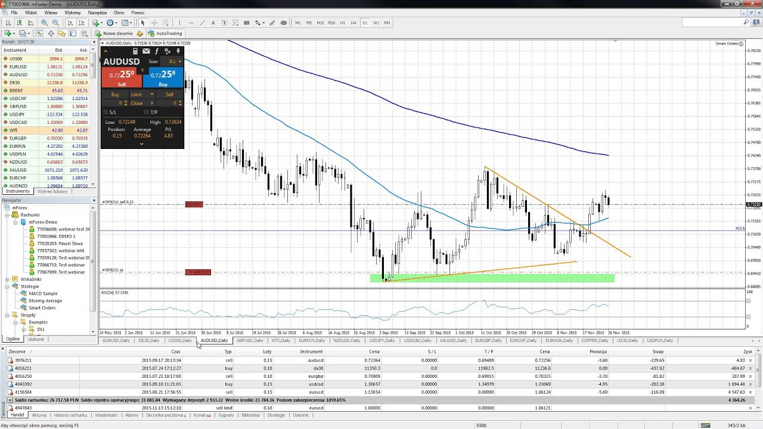Click Nowe zlecenie button

pos(113,33)
